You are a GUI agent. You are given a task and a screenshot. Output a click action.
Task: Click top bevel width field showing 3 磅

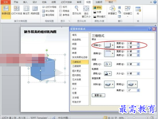pos(132,43)
